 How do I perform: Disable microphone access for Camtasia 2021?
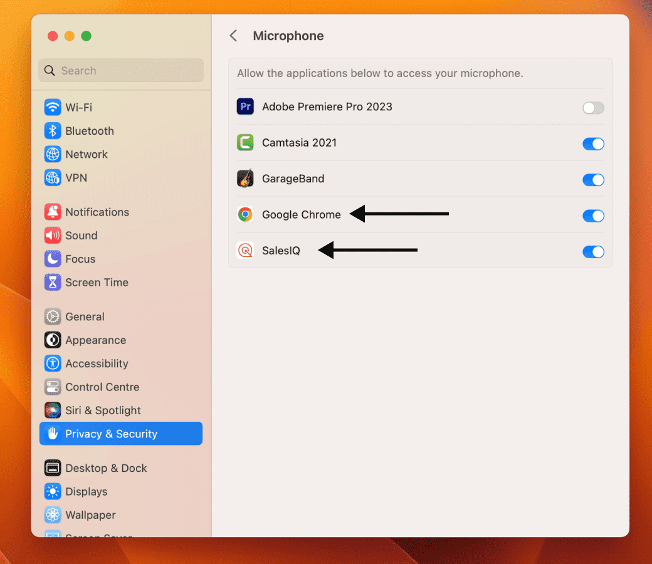[x=593, y=144]
